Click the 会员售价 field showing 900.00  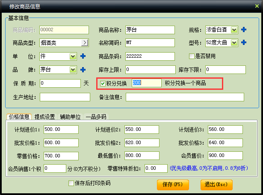(225, 156)
